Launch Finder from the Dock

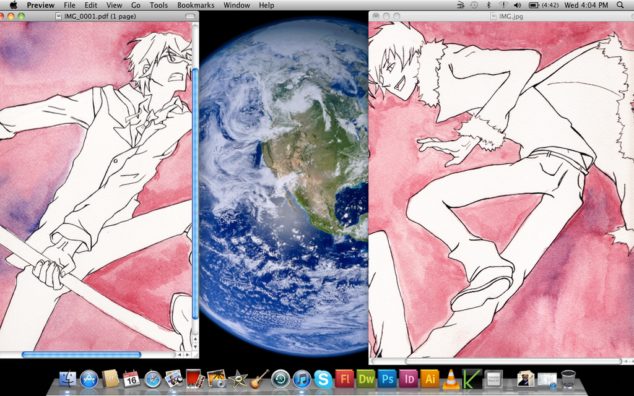(67, 379)
